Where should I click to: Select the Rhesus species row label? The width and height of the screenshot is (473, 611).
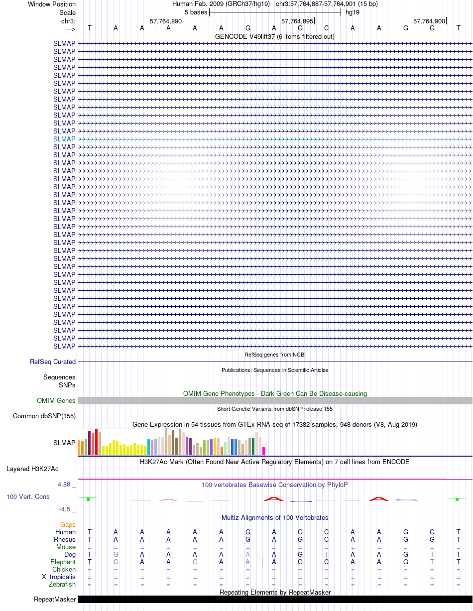point(65,540)
